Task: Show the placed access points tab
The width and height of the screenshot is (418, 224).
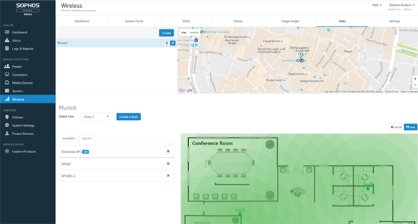Action: (x=87, y=138)
